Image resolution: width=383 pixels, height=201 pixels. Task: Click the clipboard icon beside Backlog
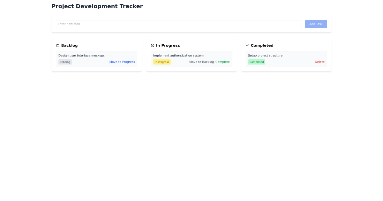[58, 45]
